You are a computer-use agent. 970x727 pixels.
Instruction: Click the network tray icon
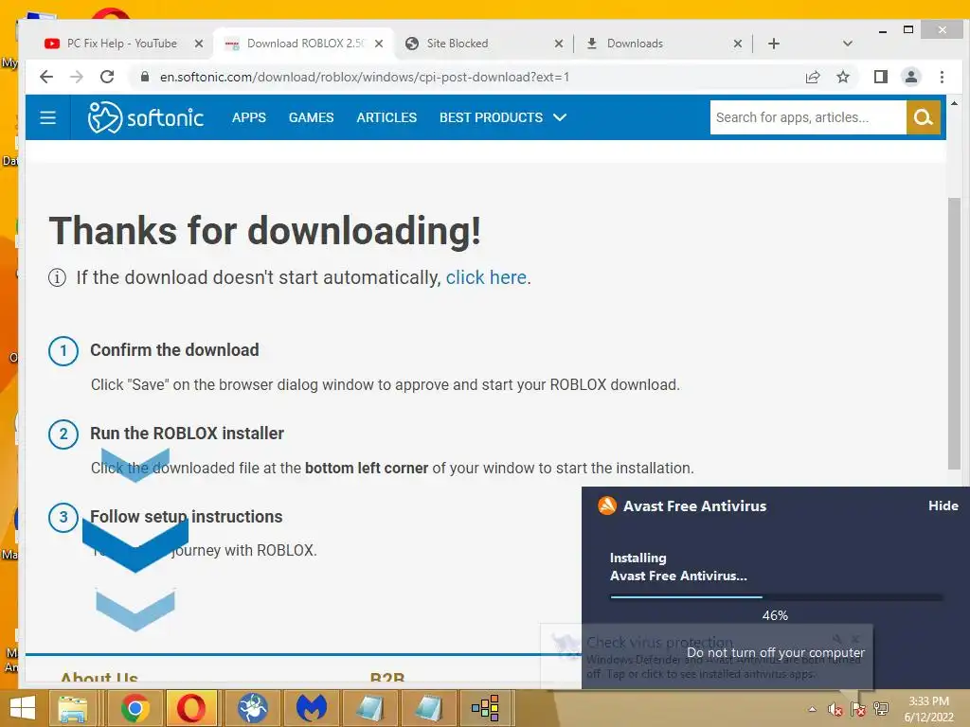[880, 709]
